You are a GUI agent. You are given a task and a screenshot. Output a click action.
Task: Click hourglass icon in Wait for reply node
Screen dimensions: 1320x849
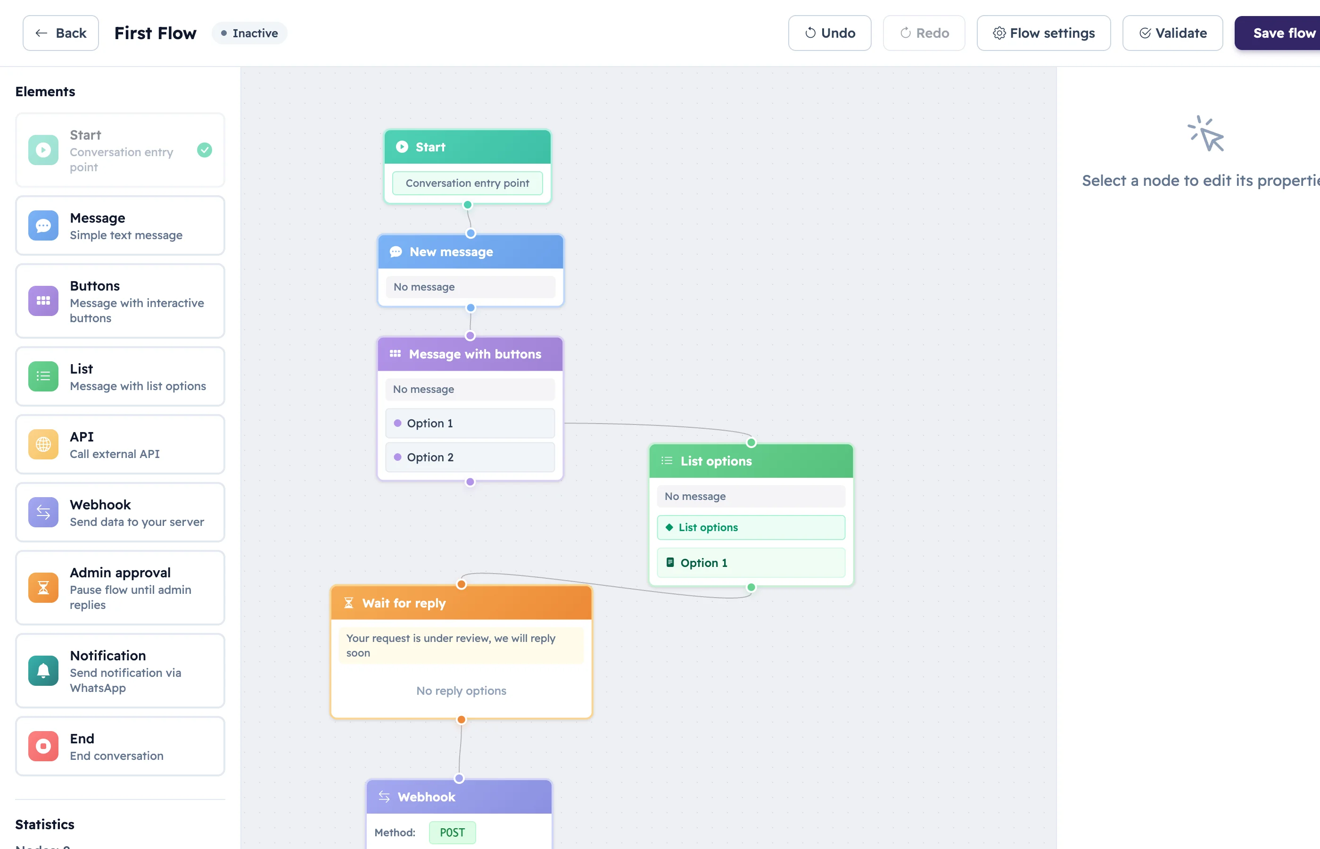click(349, 603)
